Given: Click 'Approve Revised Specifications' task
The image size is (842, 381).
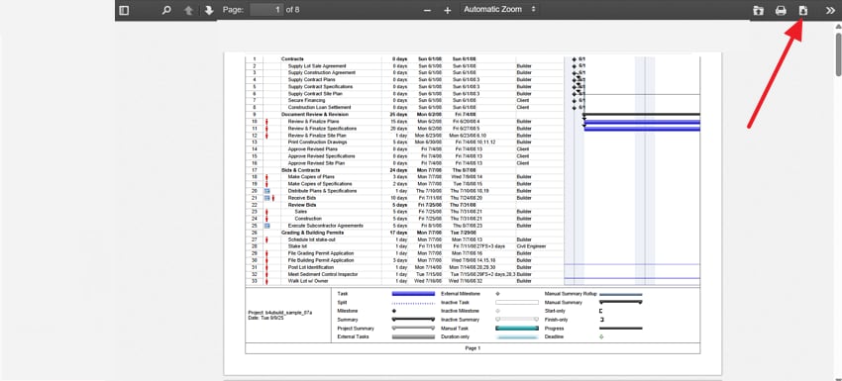Looking at the screenshot, I should (321, 156).
